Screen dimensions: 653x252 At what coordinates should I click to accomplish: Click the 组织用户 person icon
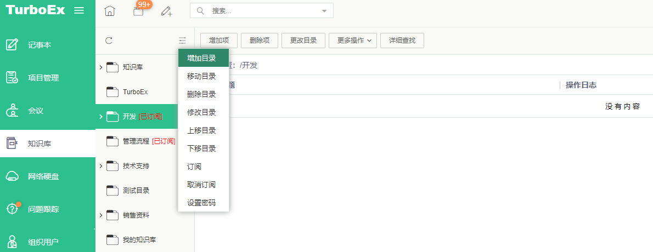12,242
